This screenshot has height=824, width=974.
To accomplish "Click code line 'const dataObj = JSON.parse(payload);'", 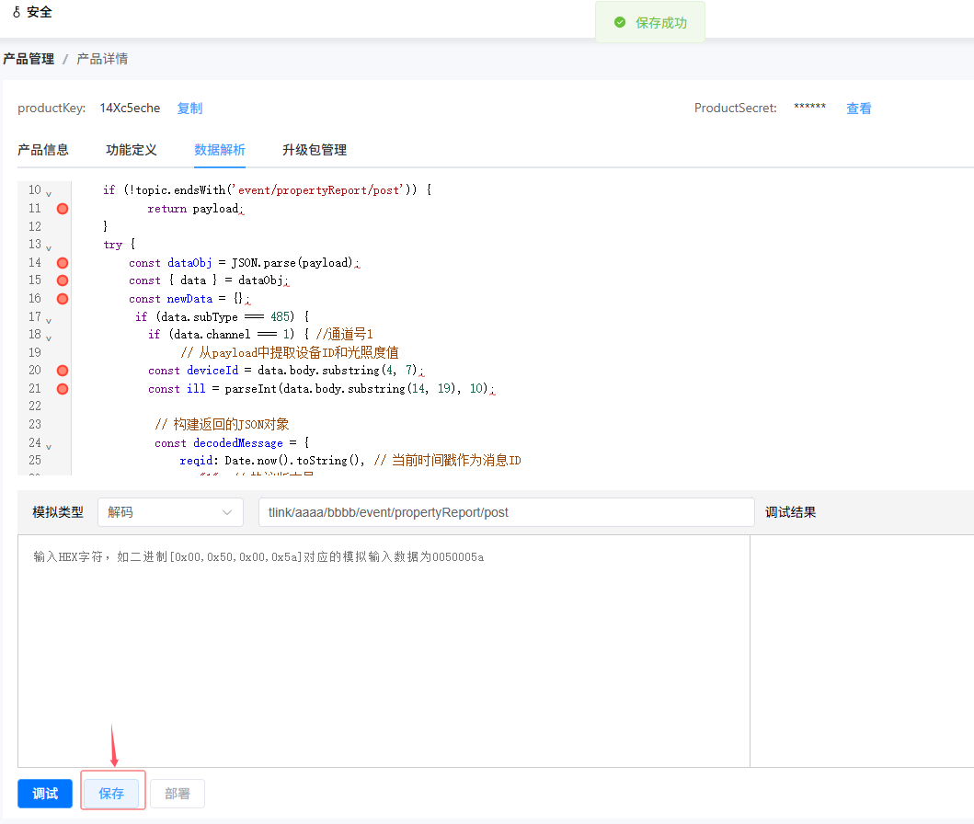I will pyautogui.click(x=244, y=263).
